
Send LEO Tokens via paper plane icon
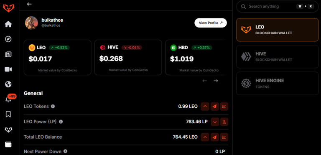[214, 107]
